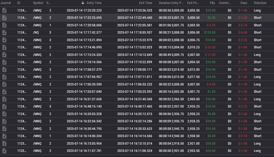Open journal icon for 17:05:07 trade
The height and width of the screenshot is (157, 274).
(4, 92)
